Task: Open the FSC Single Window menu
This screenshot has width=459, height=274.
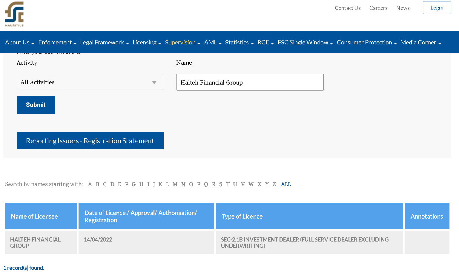Action: 305,43
